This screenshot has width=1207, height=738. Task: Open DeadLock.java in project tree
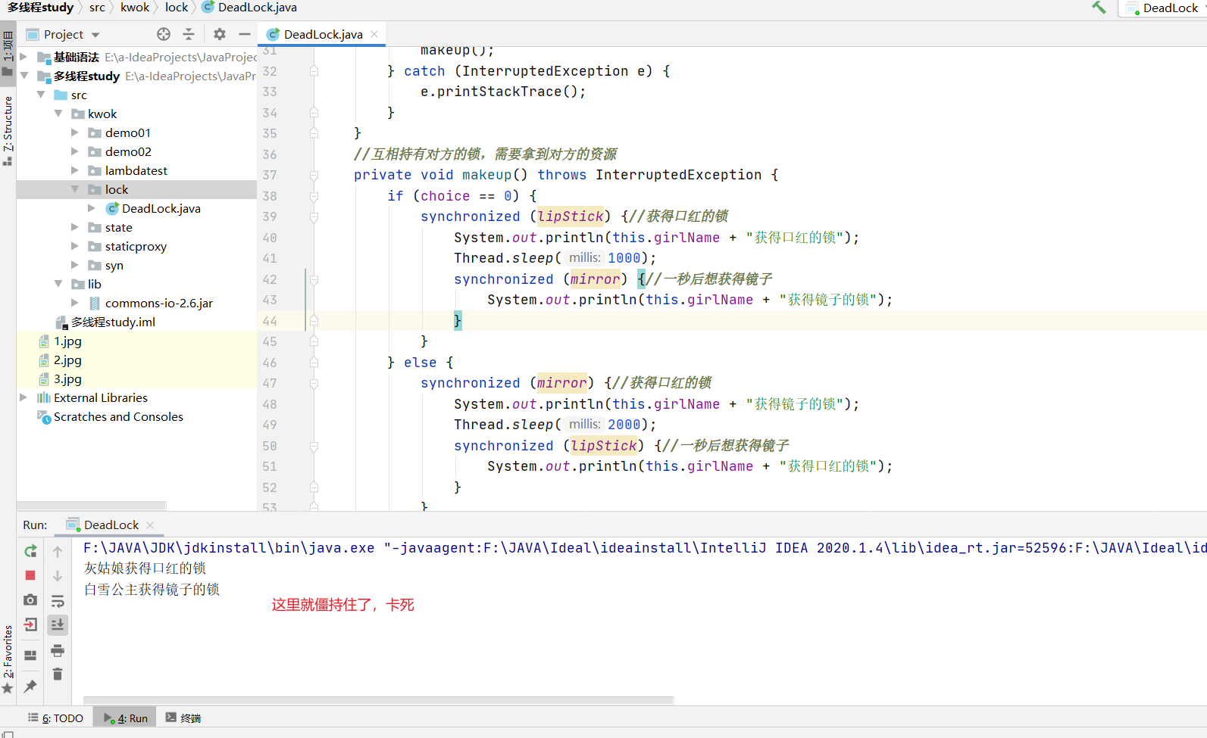(x=161, y=208)
